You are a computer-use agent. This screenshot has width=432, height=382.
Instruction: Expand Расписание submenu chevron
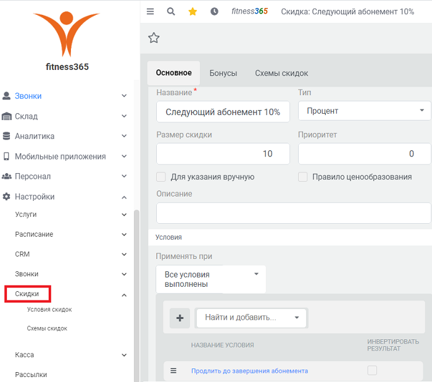[124, 234]
